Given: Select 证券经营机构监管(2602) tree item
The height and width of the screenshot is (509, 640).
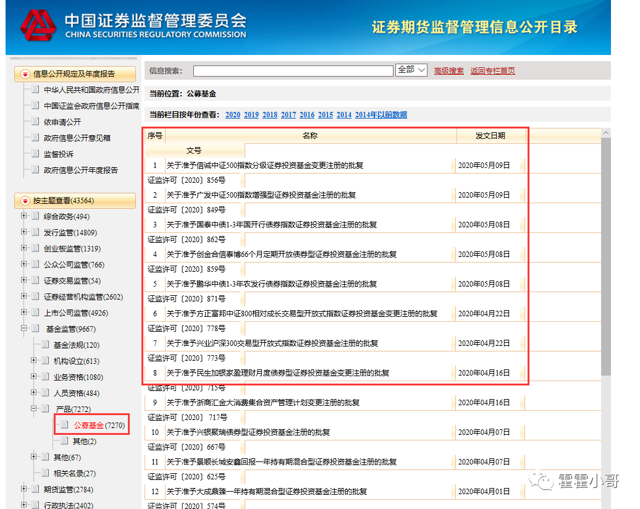Looking at the screenshot, I should coord(83,297).
